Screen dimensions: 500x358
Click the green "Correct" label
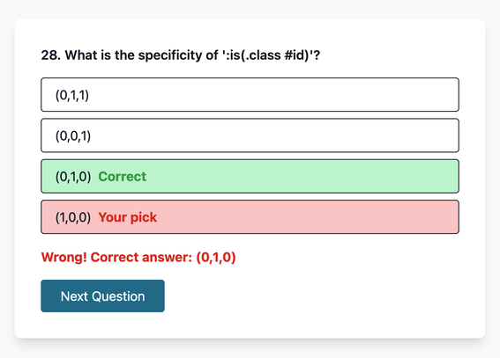(x=122, y=177)
